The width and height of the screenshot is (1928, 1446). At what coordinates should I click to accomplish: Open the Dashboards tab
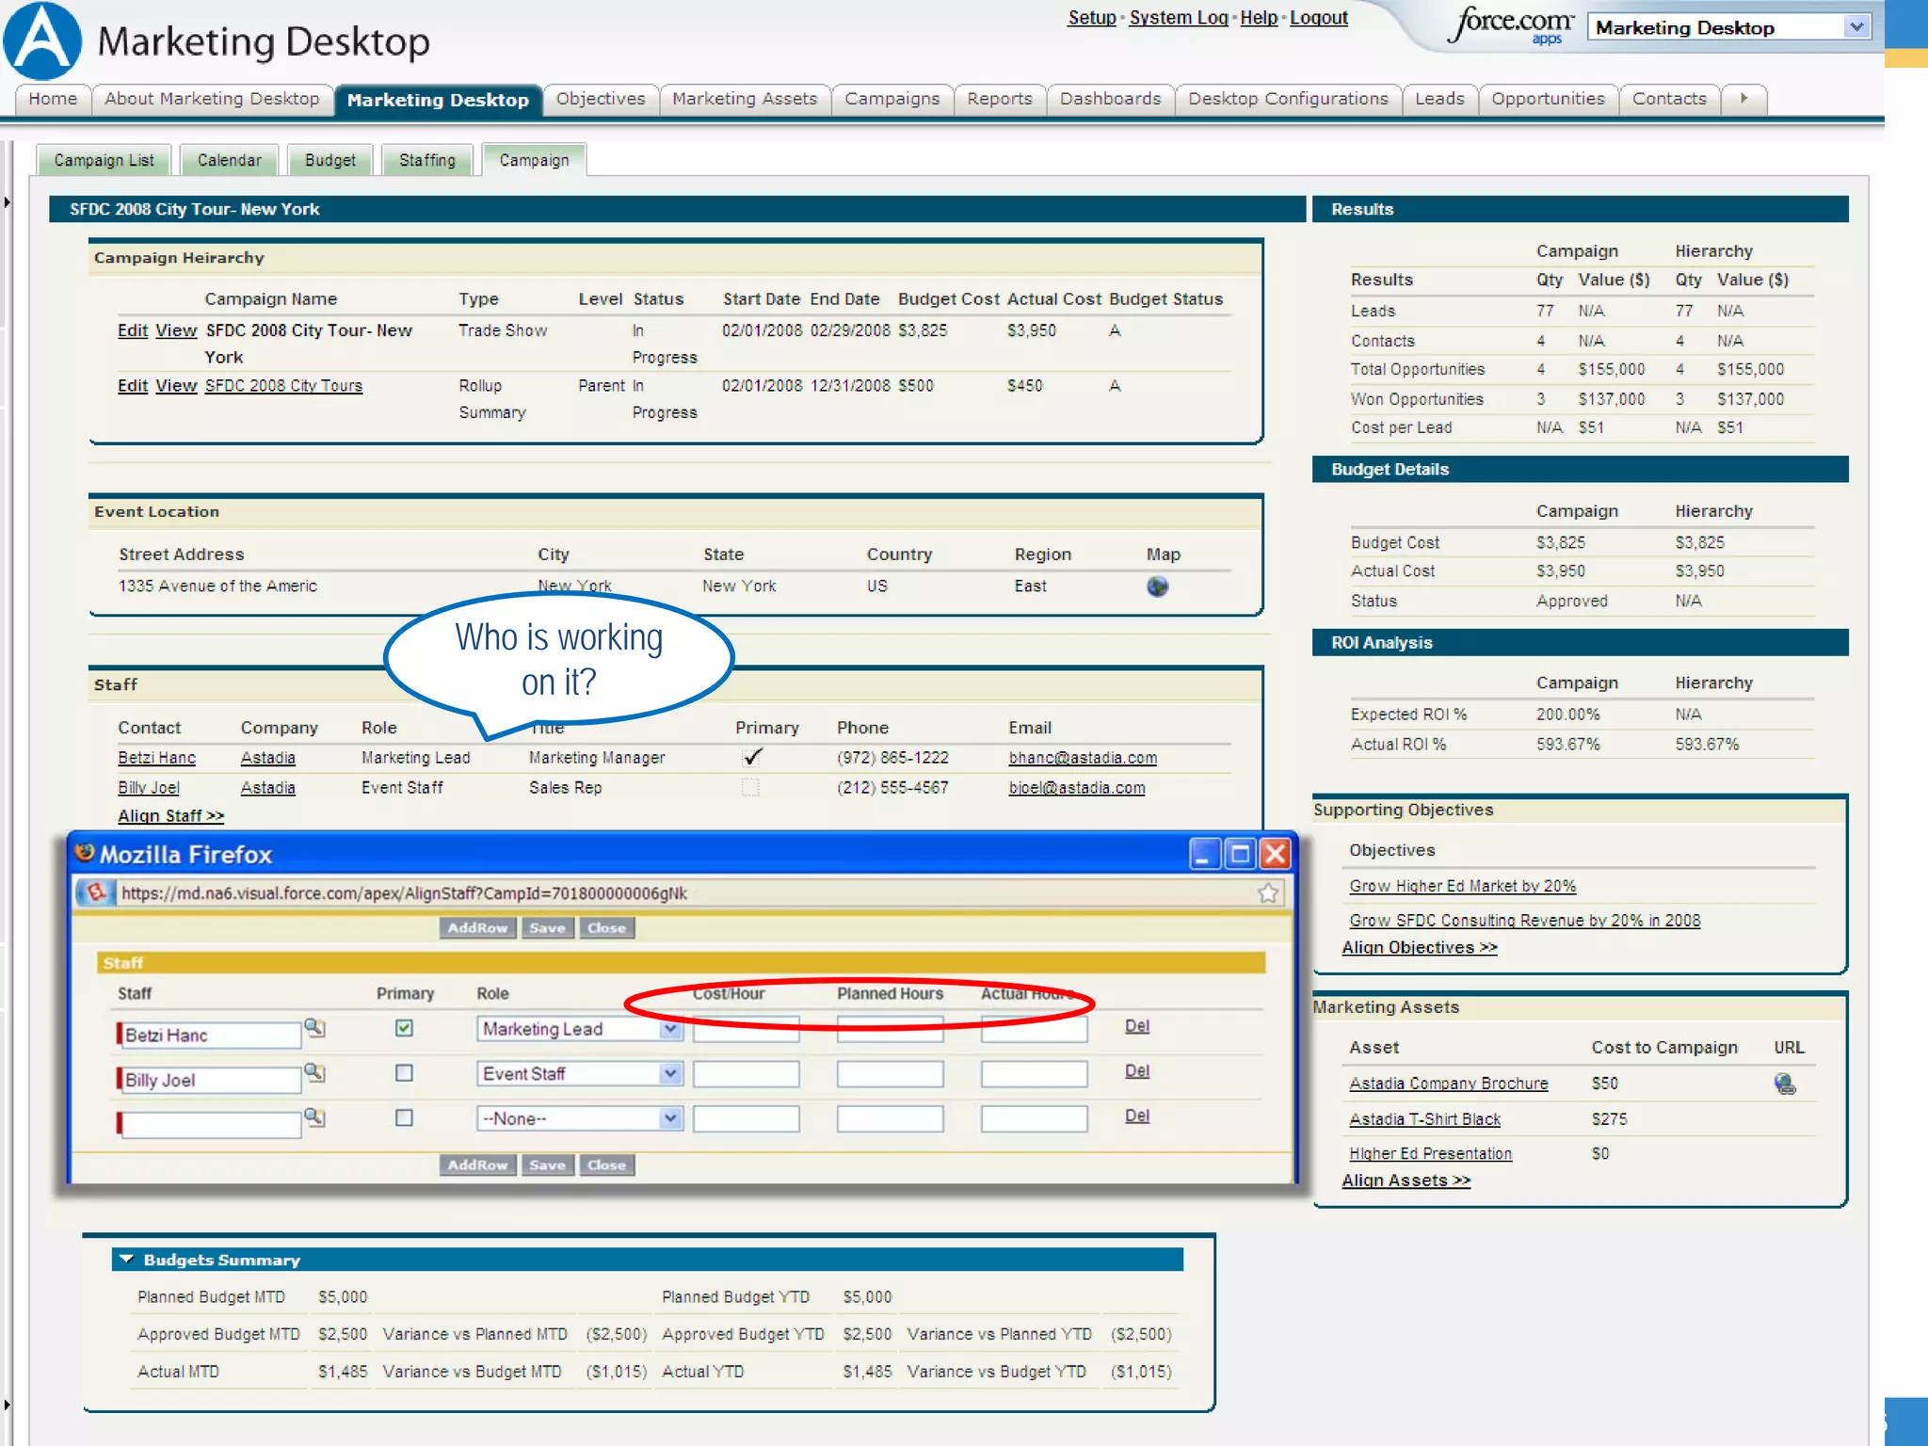coord(1110,99)
